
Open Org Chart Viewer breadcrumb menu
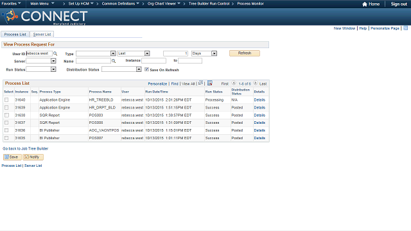pyautogui.click(x=164, y=4)
